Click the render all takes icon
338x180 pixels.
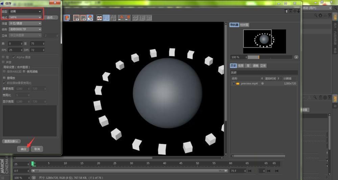tap(90, 18)
